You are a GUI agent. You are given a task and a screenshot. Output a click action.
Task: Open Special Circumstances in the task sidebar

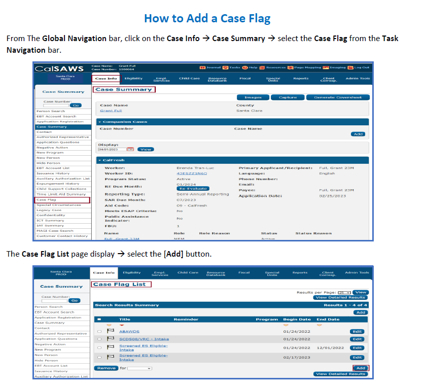click(x=63, y=205)
